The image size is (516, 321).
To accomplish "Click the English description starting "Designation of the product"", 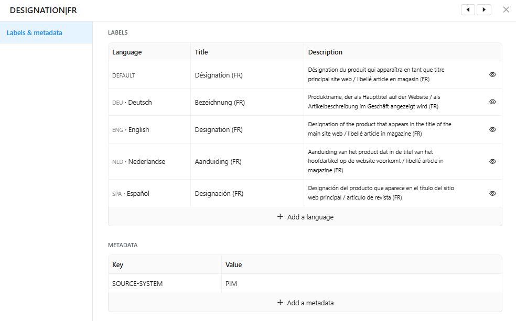I will pyautogui.click(x=380, y=129).
